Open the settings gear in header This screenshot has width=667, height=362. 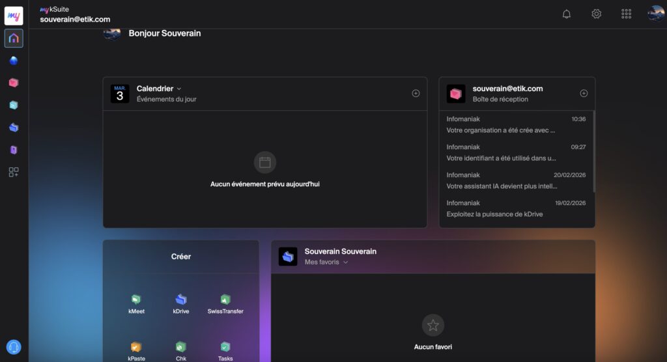597,14
